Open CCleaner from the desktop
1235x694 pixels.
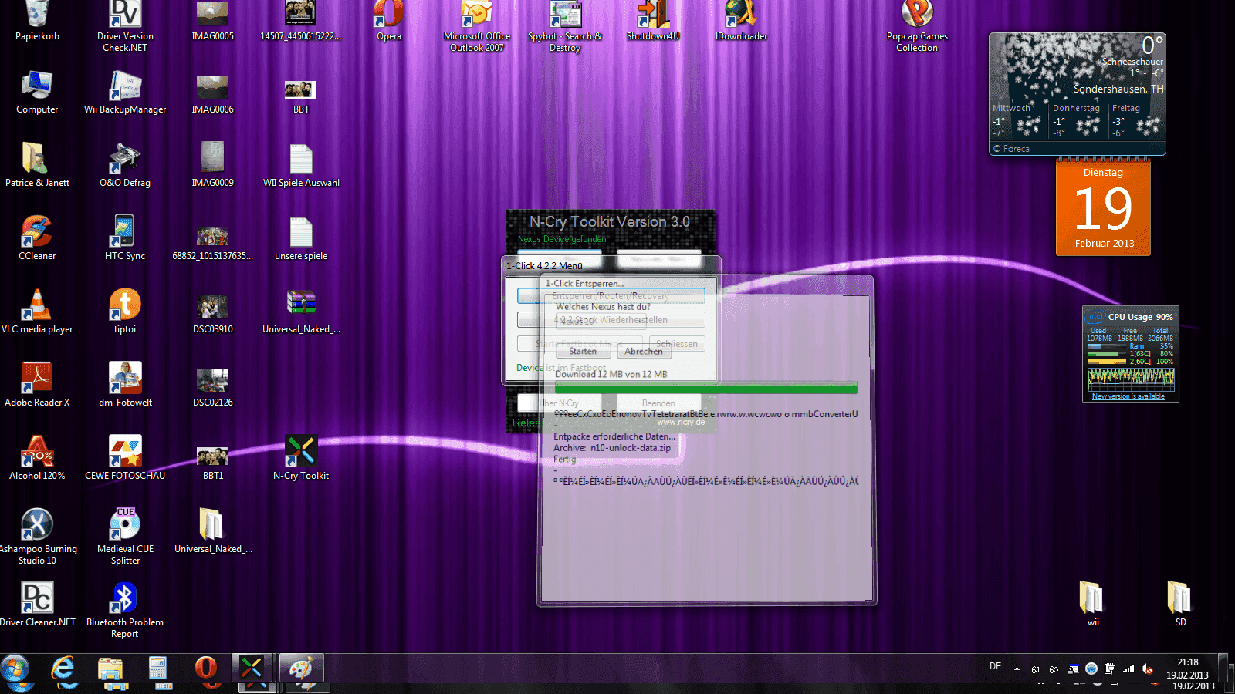(37, 231)
